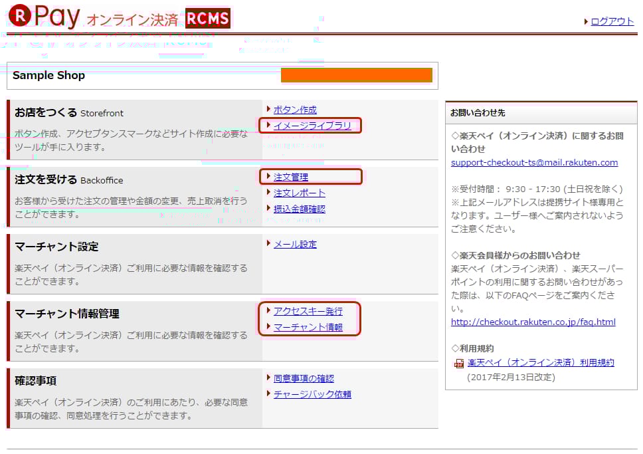643x454 pixels.
Task: Click the 必要な同意事項の確認 description under 確認事項
Action: click(x=132, y=409)
